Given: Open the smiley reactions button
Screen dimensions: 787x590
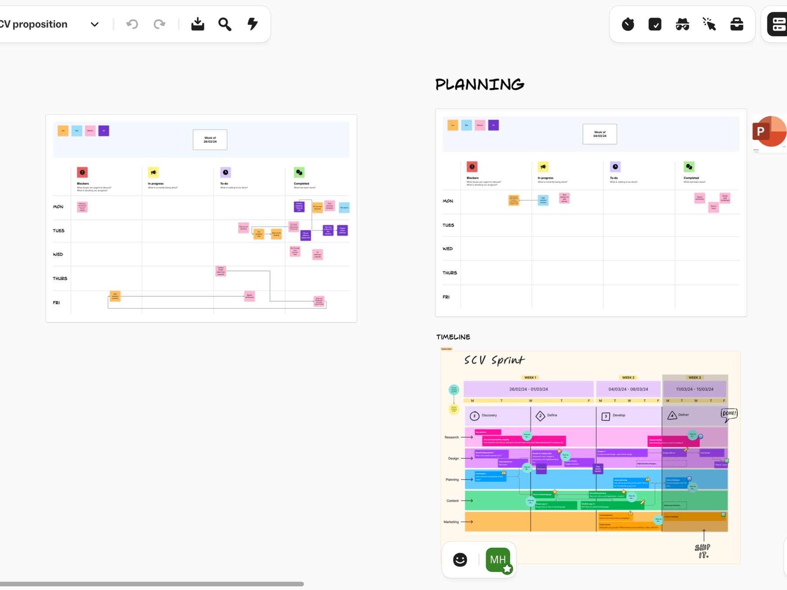Looking at the screenshot, I should 460,559.
